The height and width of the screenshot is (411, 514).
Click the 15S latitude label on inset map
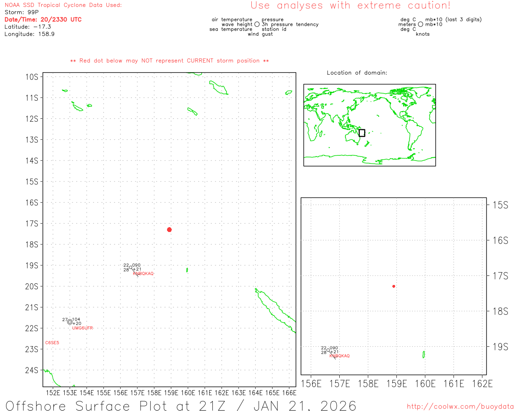click(x=500, y=205)
